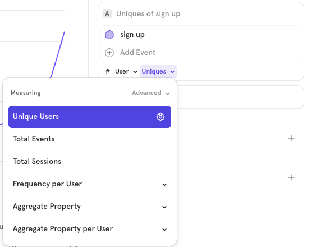This screenshot has height=247, width=312.
Task: Open the User entity dropdown
Action: click(126, 71)
